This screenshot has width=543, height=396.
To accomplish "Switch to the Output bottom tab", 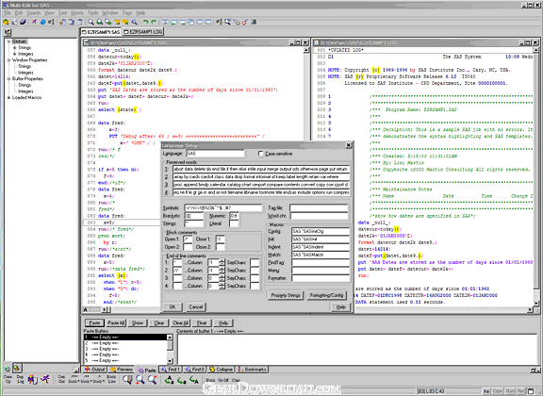I will point(95,370).
